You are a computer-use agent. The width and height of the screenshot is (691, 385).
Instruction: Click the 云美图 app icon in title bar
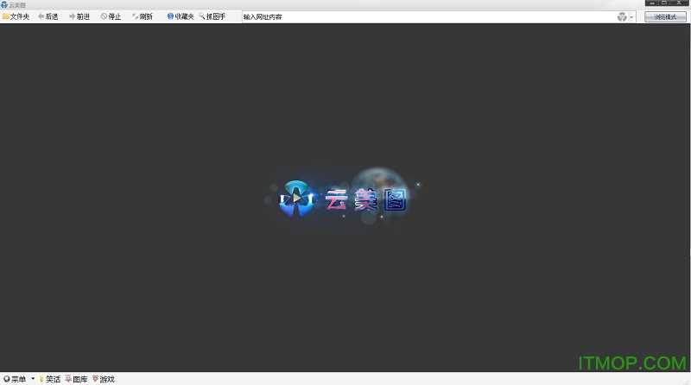tap(4, 4)
